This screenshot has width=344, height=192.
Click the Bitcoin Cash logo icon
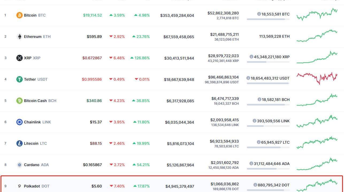20,101
